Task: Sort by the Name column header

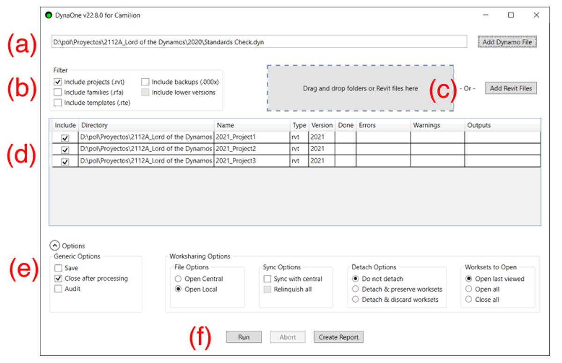Action: coord(252,125)
